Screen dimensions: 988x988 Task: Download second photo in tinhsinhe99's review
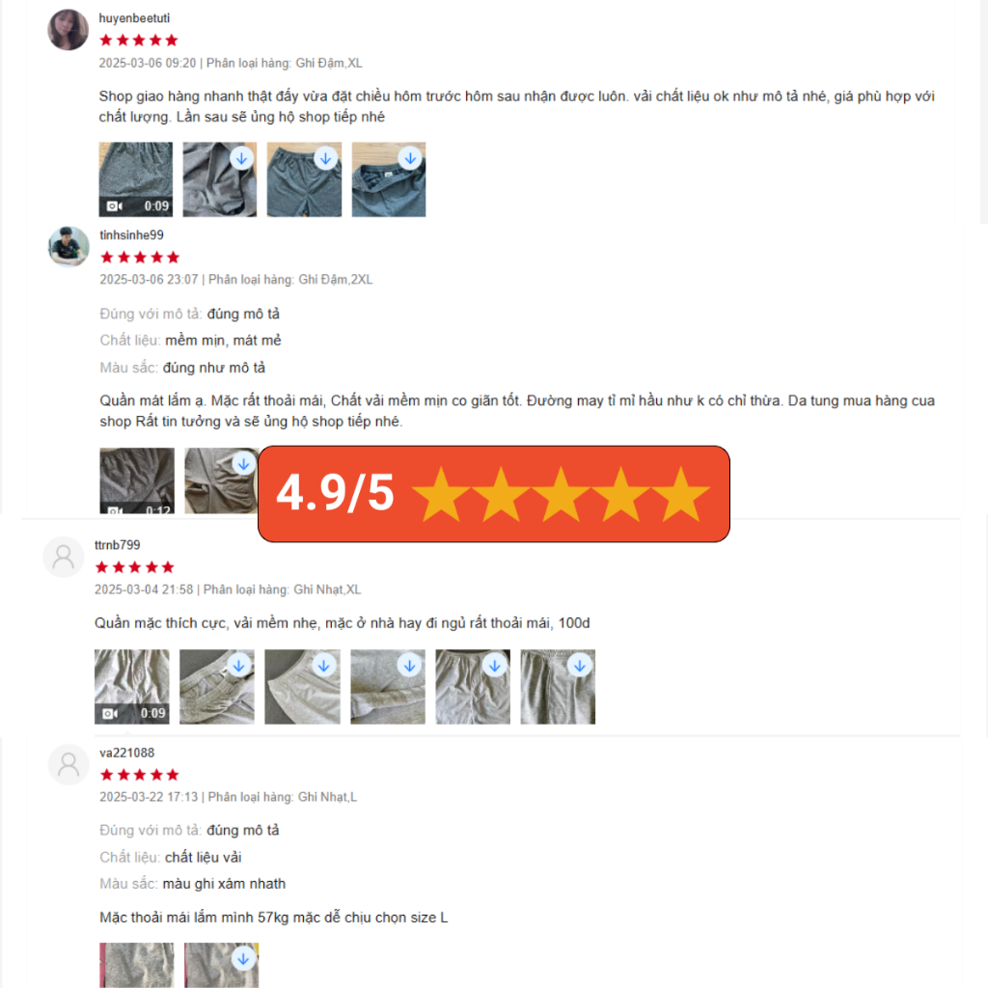tap(244, 464)
